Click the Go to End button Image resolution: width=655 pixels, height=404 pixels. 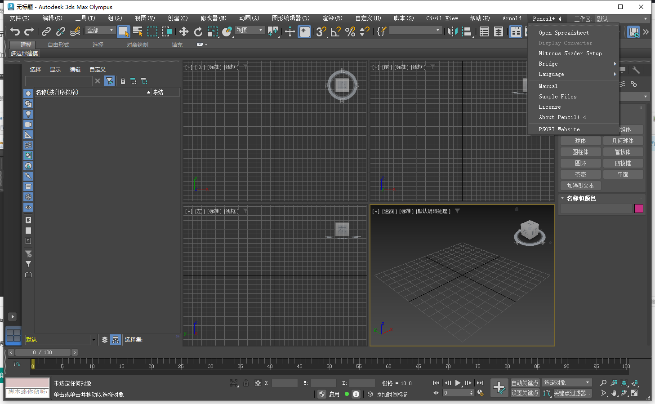[x=480, y=383]
